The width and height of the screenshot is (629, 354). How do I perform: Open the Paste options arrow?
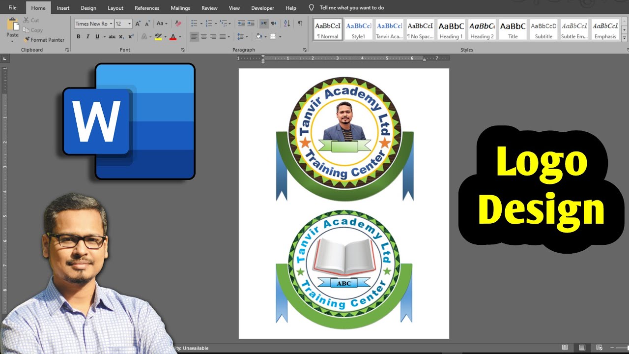click(x=12, y=41)
